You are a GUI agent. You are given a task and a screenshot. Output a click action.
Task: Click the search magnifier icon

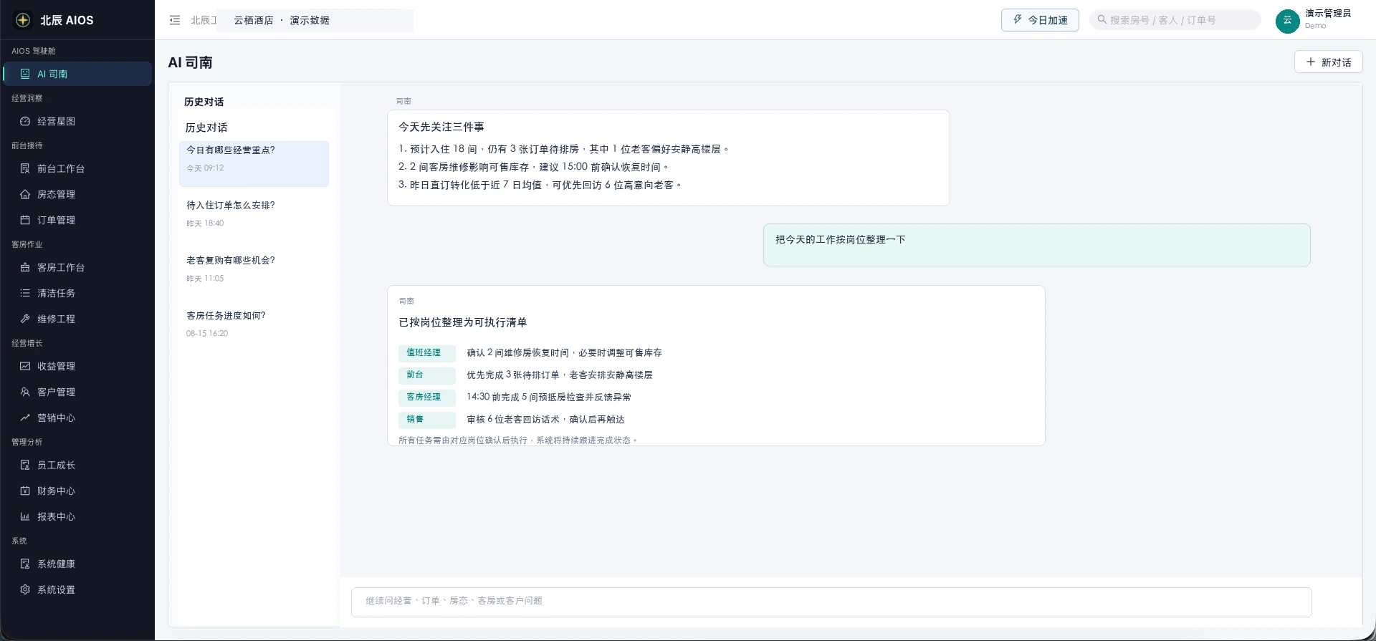click(x=1102, y=20)
